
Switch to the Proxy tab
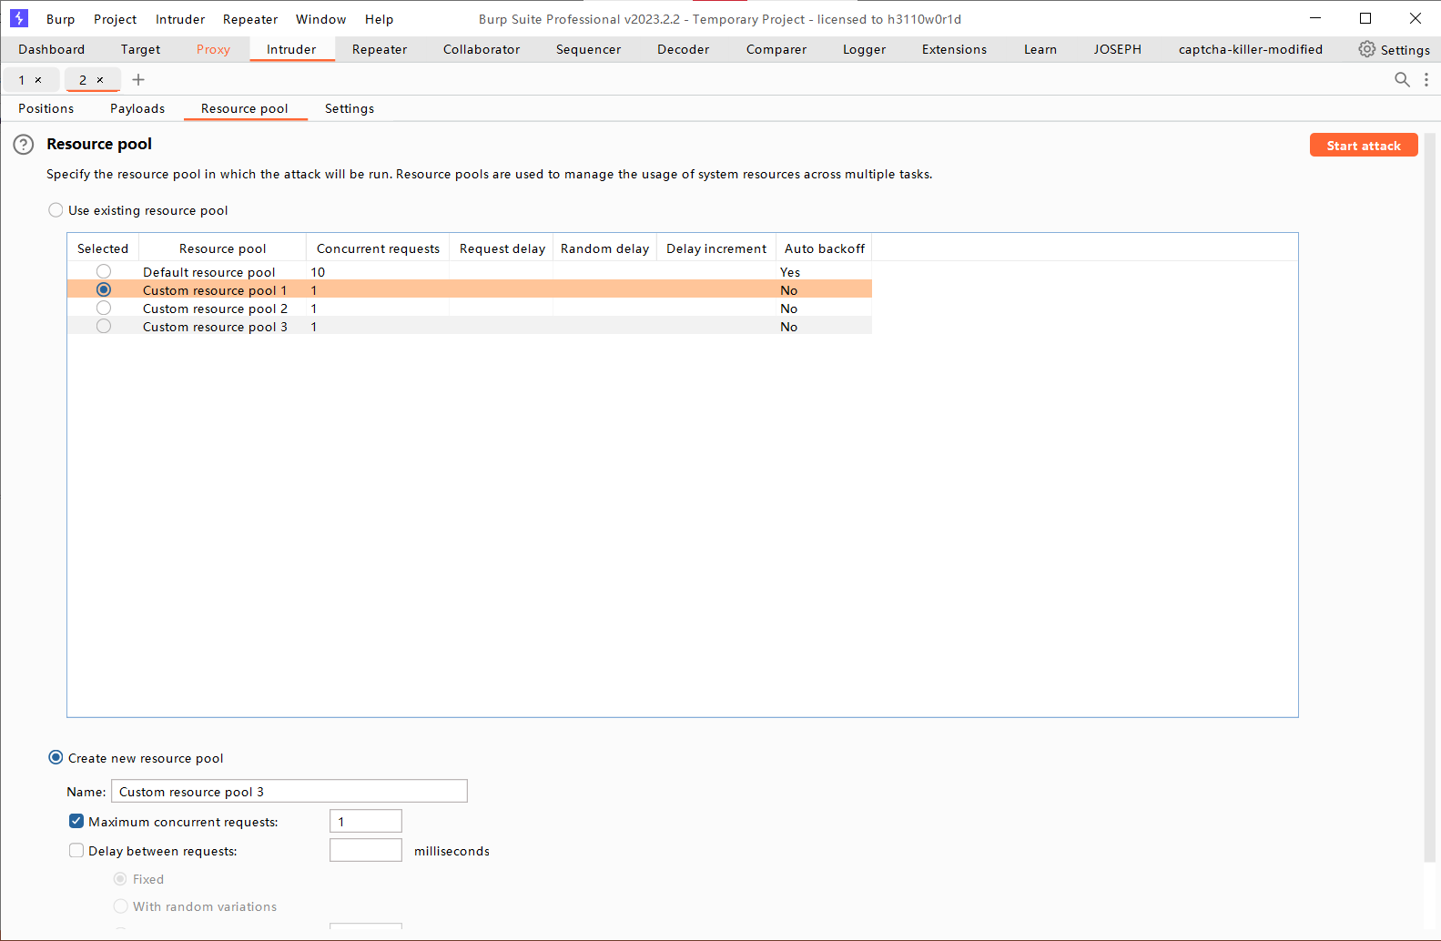pos(214,49)
